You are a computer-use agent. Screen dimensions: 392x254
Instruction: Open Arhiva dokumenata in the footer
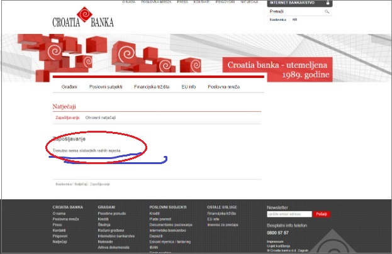113,247
